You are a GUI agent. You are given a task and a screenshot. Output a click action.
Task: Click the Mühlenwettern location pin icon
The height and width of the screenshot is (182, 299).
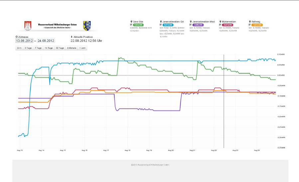pos(220,22)
